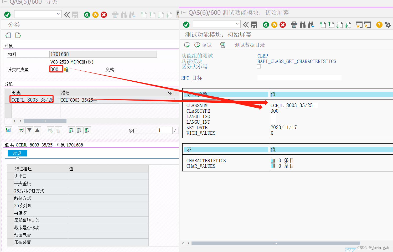The width and height of the screenshot is (393, 252).
Task: Select the sort descending triangle icon
Action: [x=29, y=130]
